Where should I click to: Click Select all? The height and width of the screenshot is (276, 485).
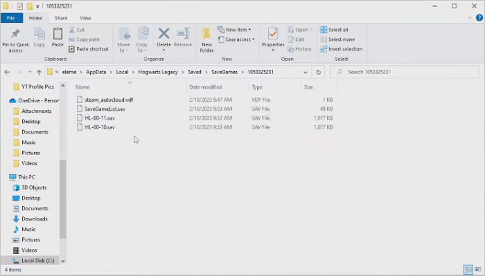click(334, 30)
